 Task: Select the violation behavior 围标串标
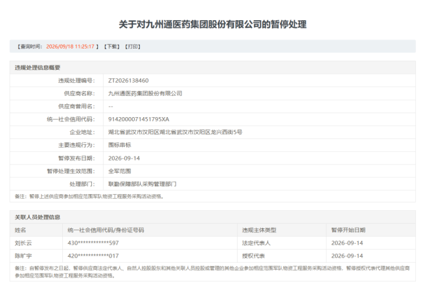tap(119, 145)
